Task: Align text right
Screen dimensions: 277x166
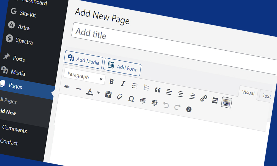Action: [x=192, y=96]
